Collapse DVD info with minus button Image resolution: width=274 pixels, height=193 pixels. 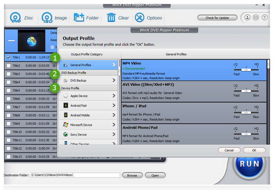pyautogui.click(x=11, y=41)
